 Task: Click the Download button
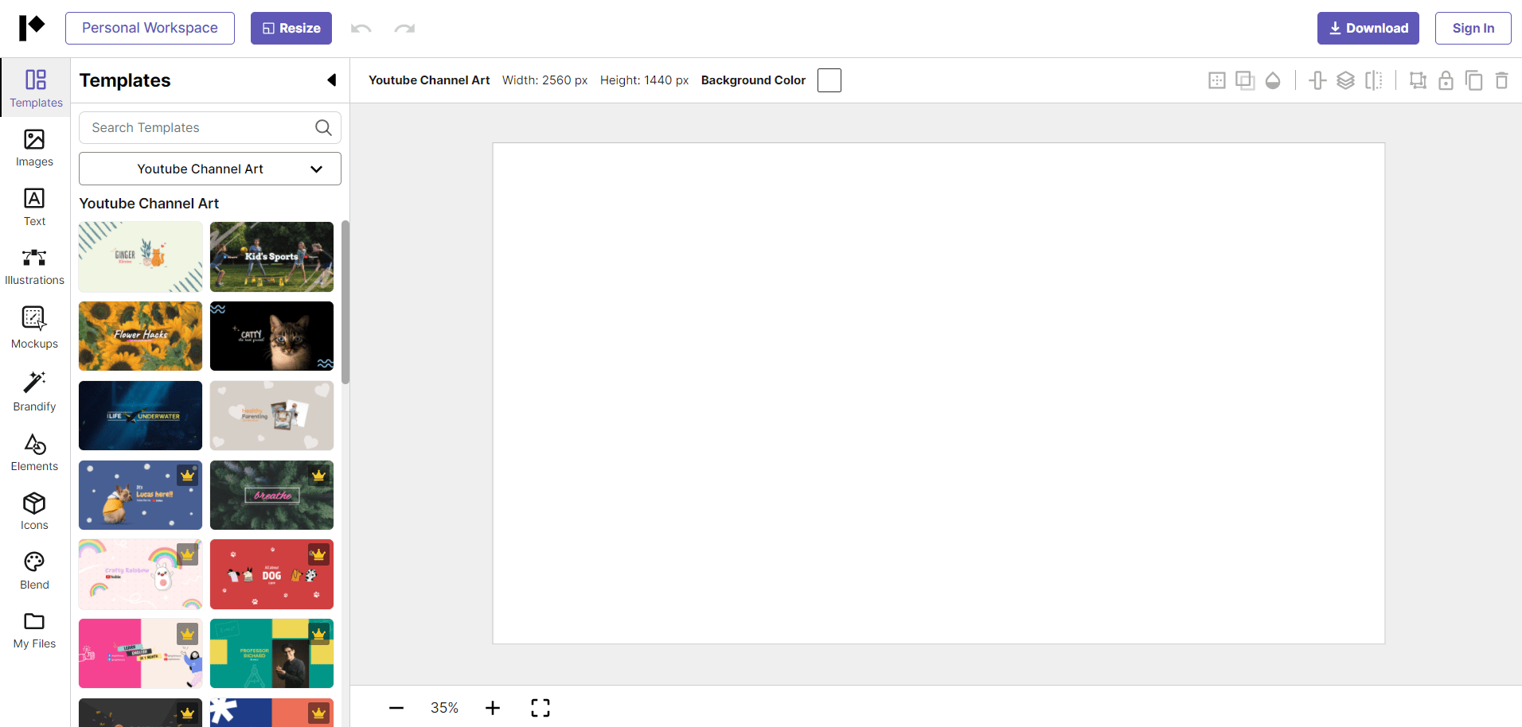click(x=1368, y=28)
